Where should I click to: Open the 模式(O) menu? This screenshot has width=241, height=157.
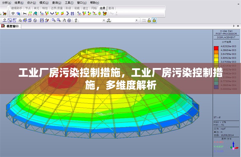44,3
